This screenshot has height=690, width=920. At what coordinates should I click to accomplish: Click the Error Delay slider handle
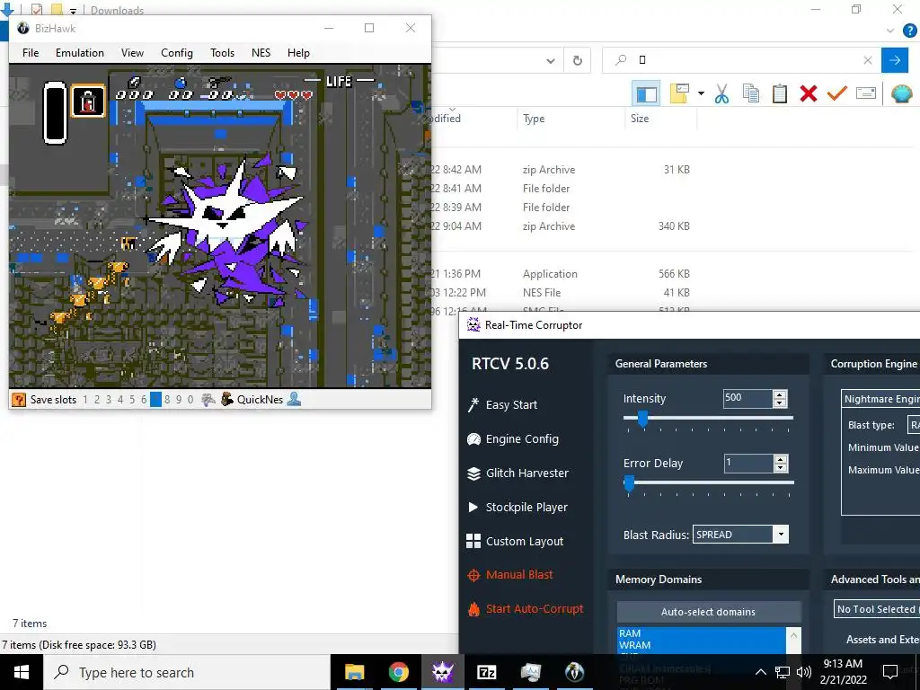(629, 483)
